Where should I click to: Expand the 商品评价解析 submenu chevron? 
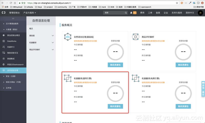pyautogui.click(x=53, y=50)
